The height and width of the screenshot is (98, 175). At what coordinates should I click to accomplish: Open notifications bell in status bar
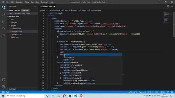[x=172, y=92]
